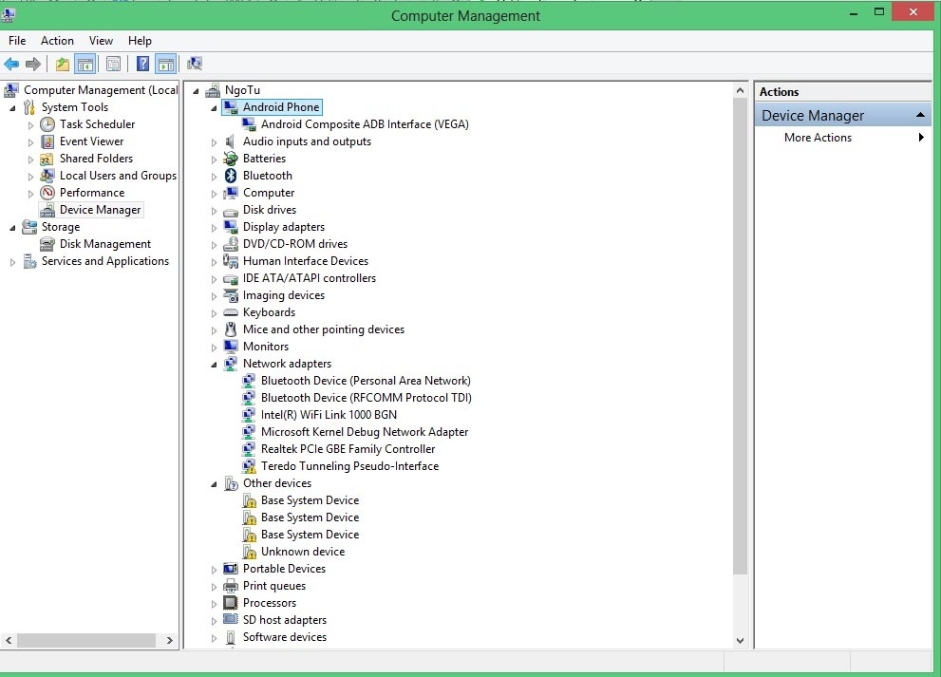Click the left pane scroll right arrow
The height and width of the screenshot is (677, 941).
tap(170, 640)
